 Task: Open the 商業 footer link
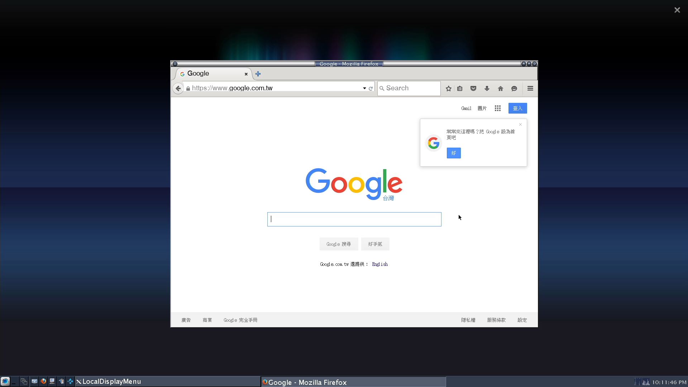[x=207, y=320]
